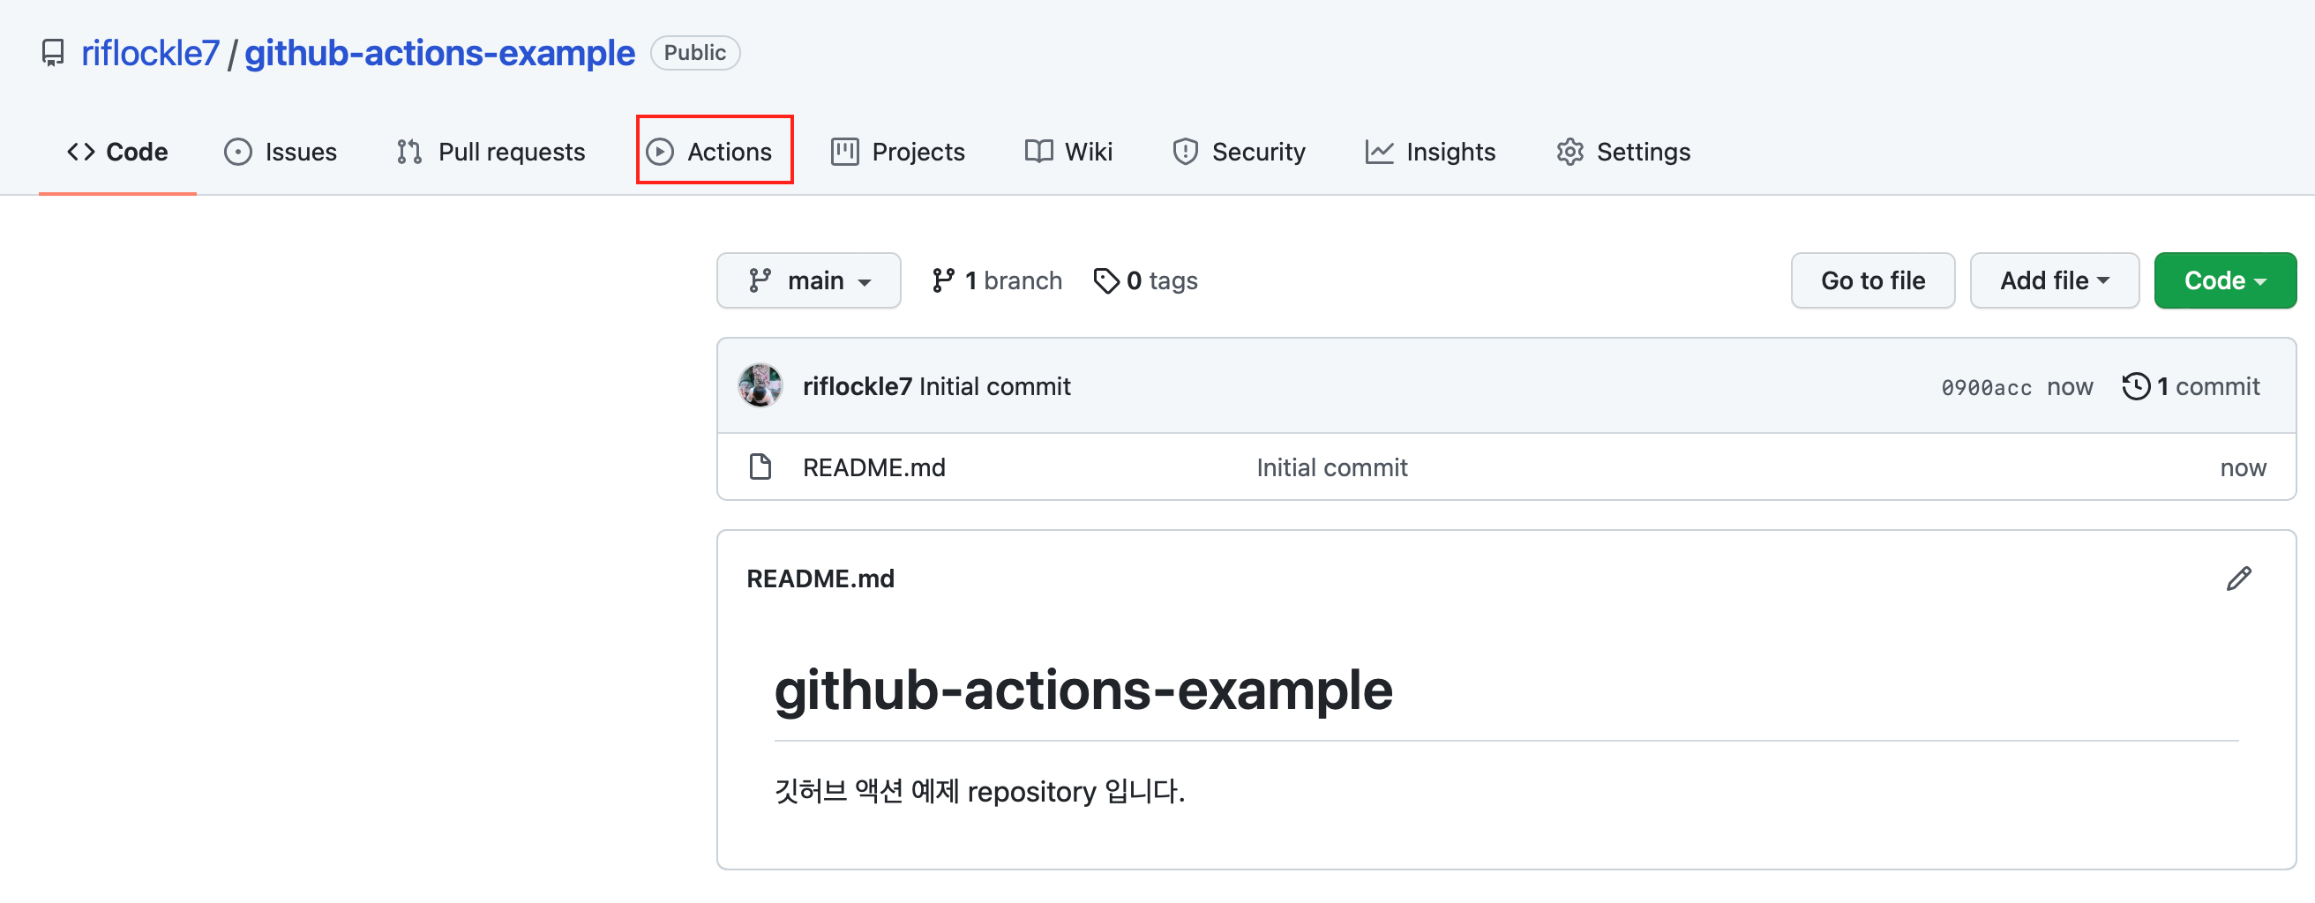Open the Wiki tab
Viewport: 2315px width, 903px height.
click(1068, 152)
